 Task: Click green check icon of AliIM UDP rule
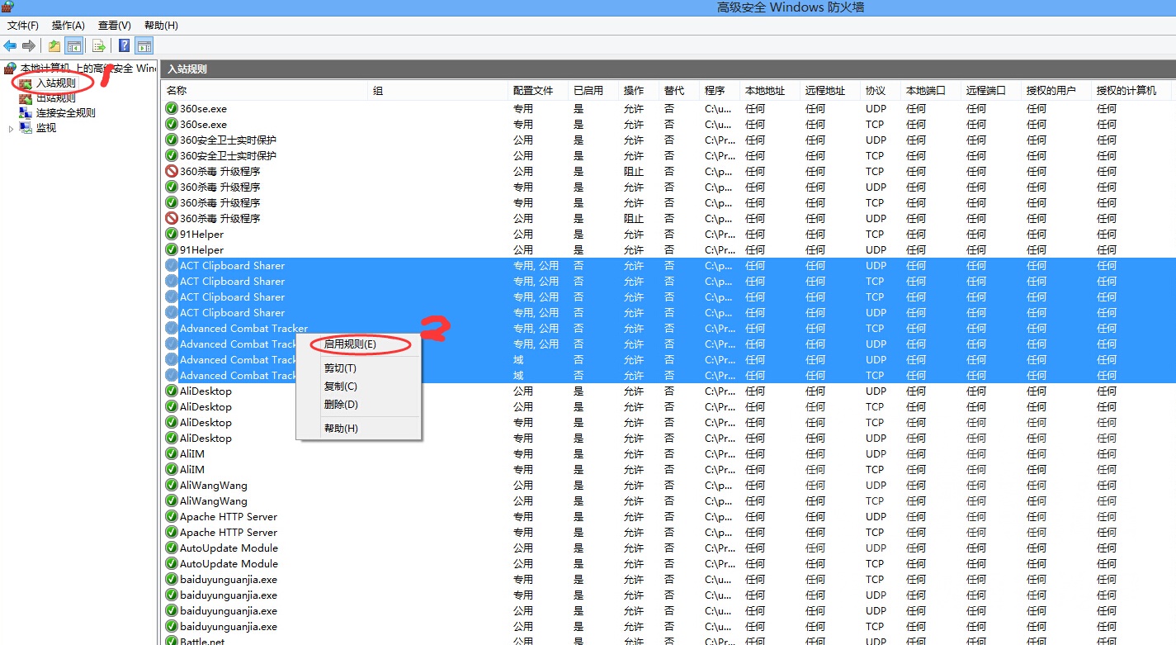(x=172, y=453)
